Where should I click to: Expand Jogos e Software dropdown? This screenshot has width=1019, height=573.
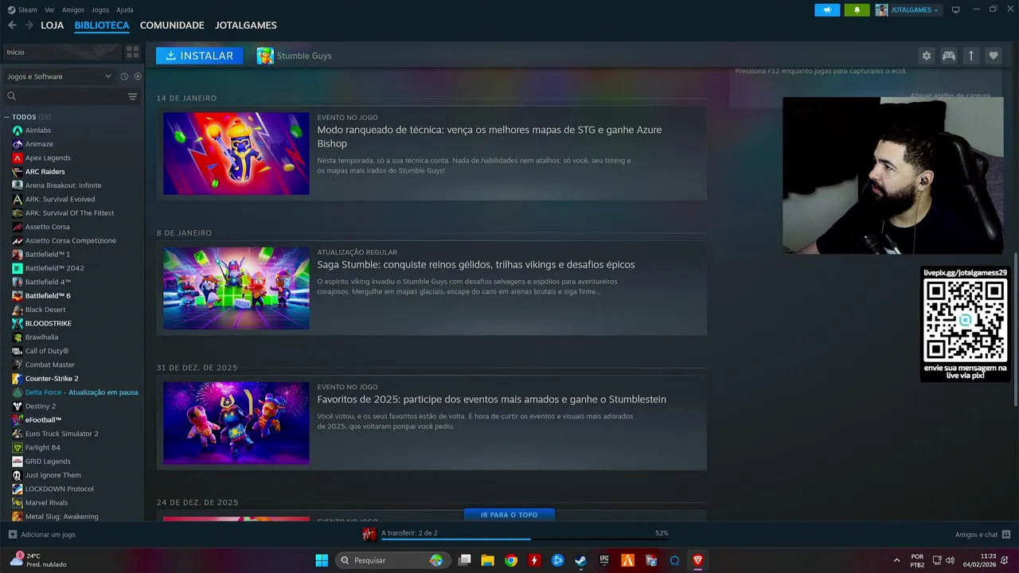pyautogui.click(x=60, y=76)
